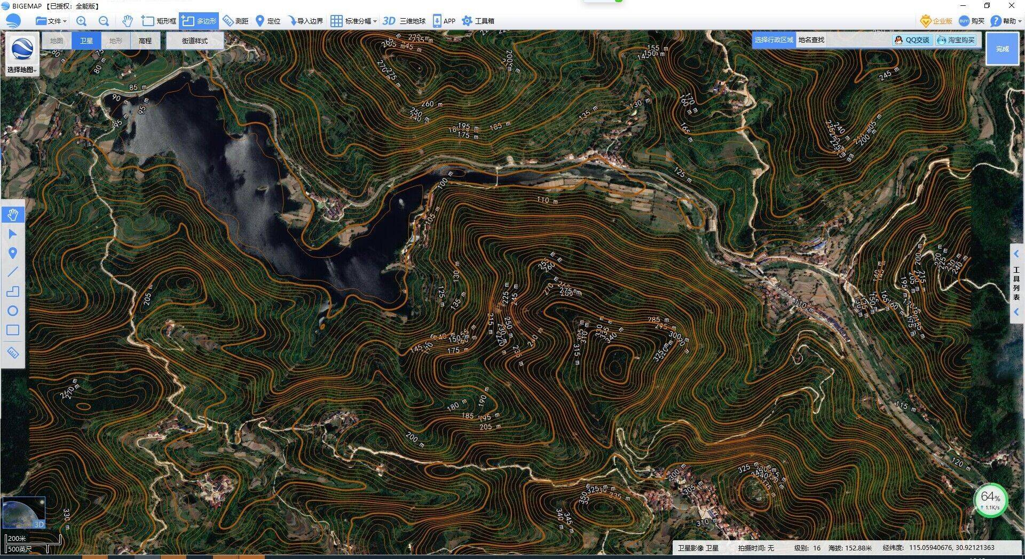The height and width of the screenshot is (559, 1025).
Task: Click the APP mobile download icon
Action: [444, 21]
